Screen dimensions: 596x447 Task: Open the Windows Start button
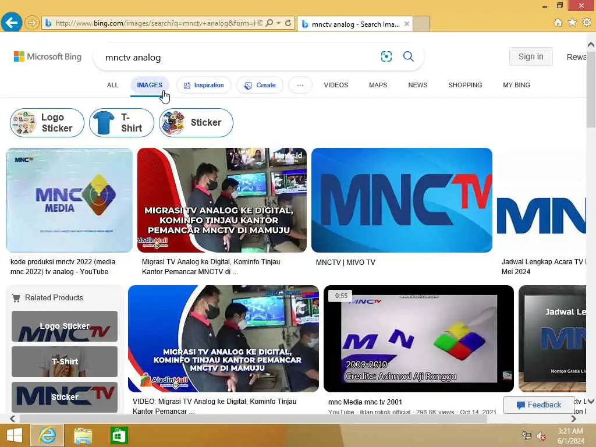[x=15, y=435]
